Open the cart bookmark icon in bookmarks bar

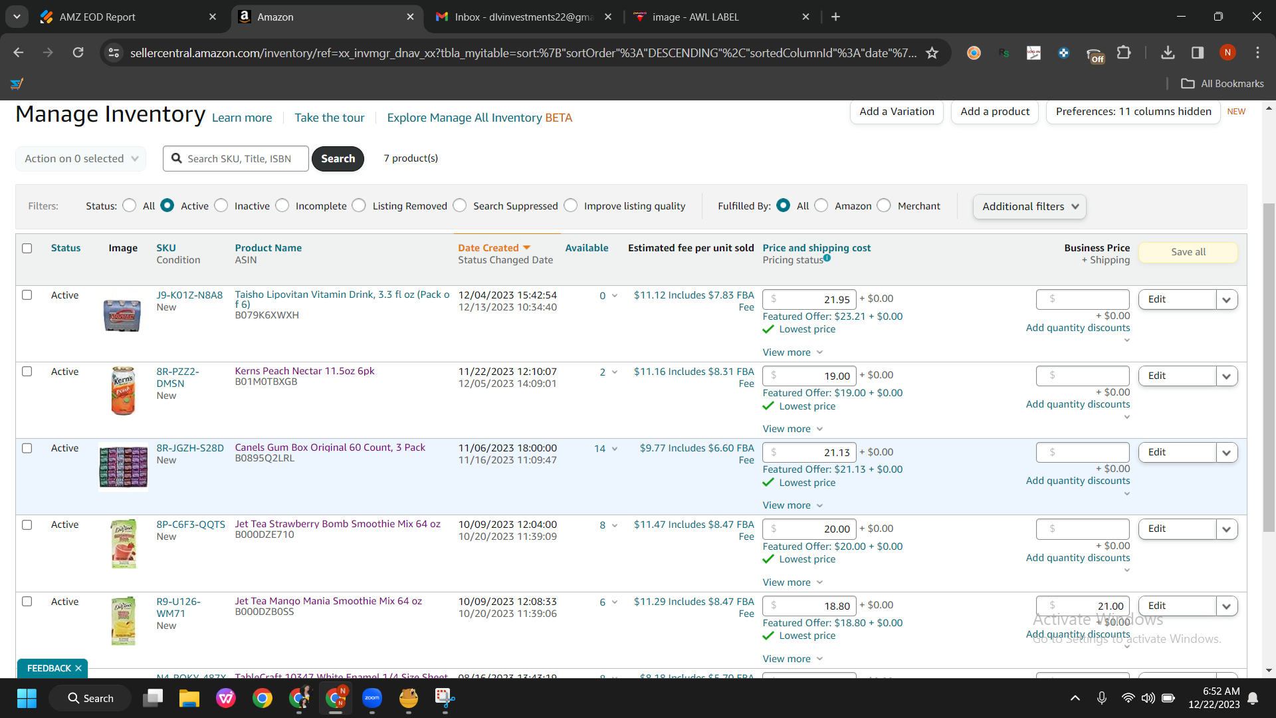[x=17, y=83]
